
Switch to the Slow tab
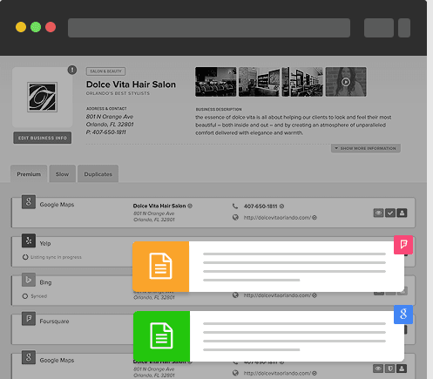click(62, 174)
